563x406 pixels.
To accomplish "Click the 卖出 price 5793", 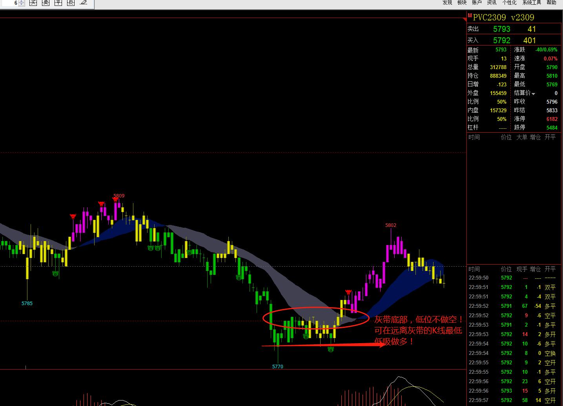I will coord(501,29).
